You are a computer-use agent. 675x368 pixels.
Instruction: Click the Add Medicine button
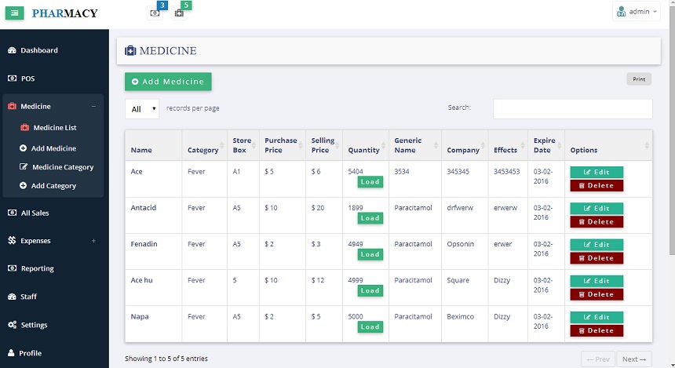point(168,82)
